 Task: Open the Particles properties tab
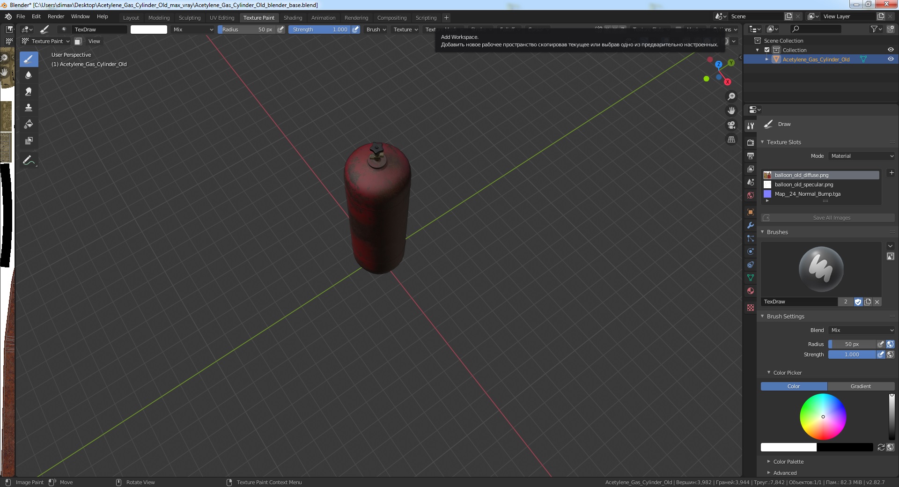tap(751, 238)
